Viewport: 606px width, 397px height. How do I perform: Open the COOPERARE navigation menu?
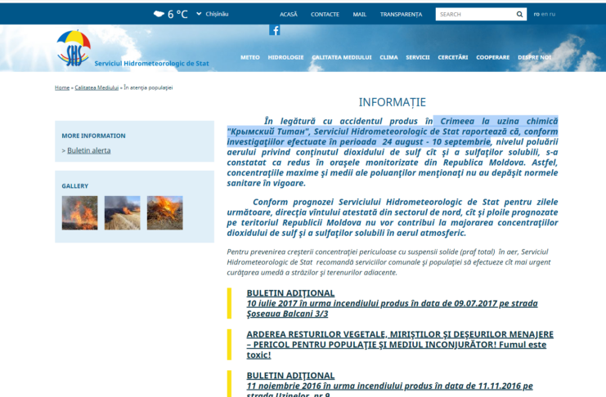pos(493,57)
